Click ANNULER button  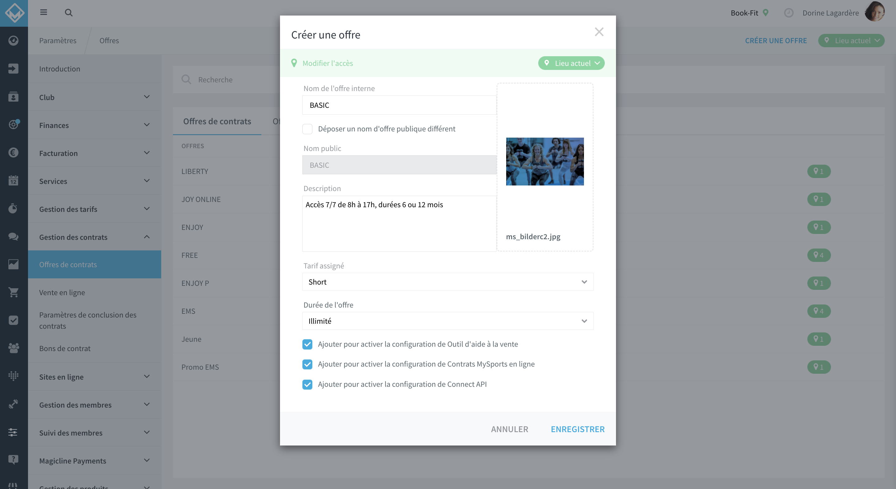pos(509,429)
